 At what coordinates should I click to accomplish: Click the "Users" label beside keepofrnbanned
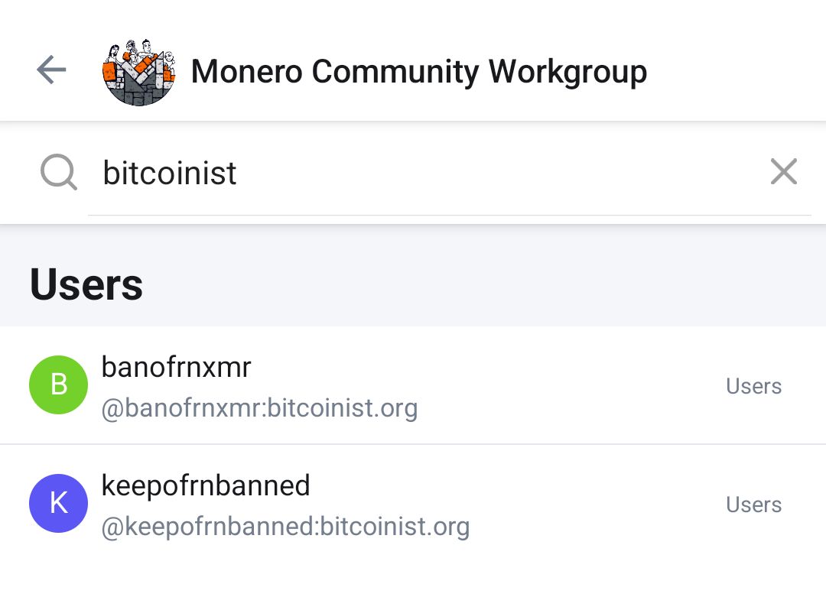(x=753, y=505)
